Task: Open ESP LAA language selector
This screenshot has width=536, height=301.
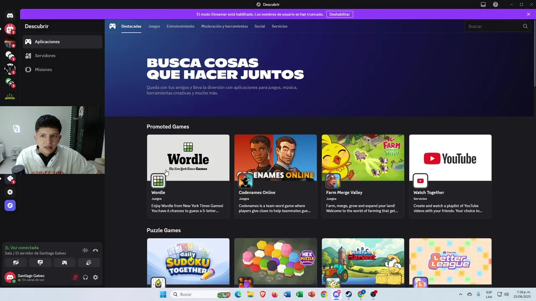Action: [489, 294]
